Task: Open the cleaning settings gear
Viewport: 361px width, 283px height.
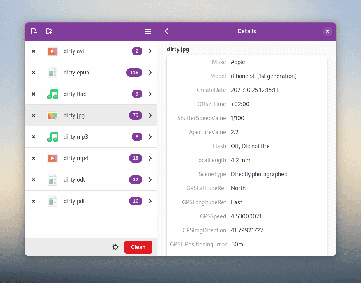Action: [x=115, y=247]
